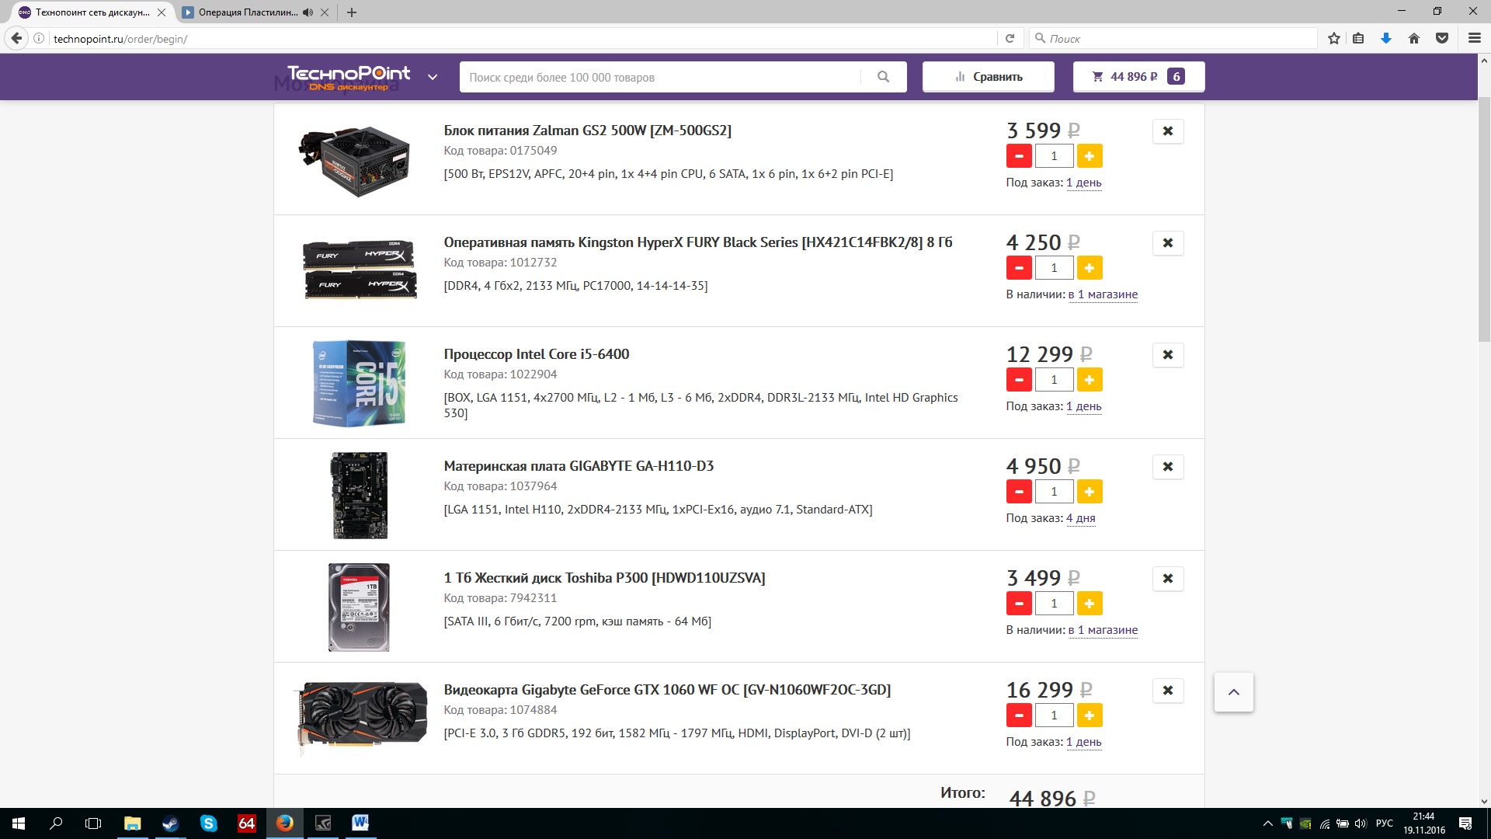This screenshot has height=839, width=1491.
Task: Reload the page with refresh icon
Action: 1010,38
